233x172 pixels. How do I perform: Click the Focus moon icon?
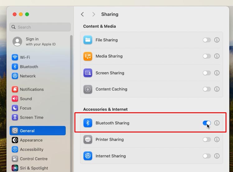pos(15,108)
